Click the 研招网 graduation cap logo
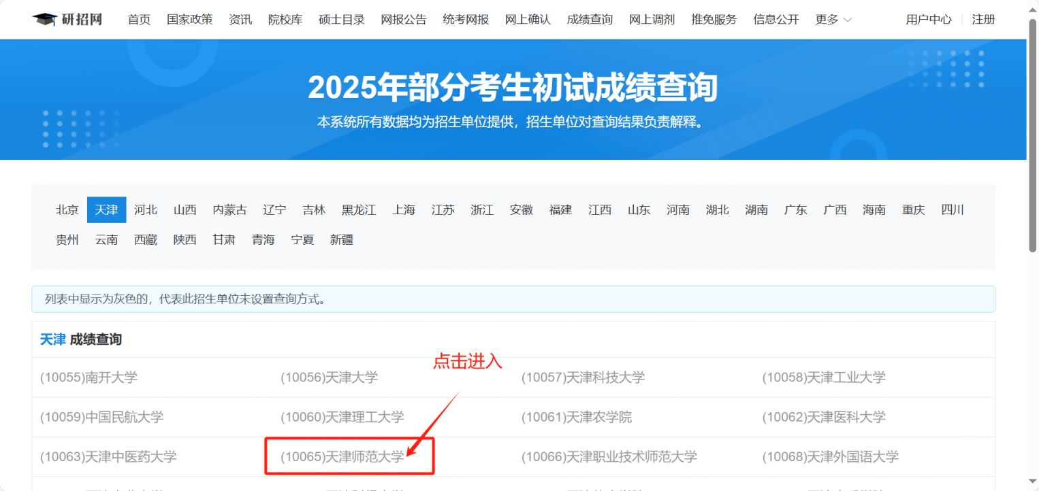This screenshot has height=491, width=1039. [x=67, y=19]
